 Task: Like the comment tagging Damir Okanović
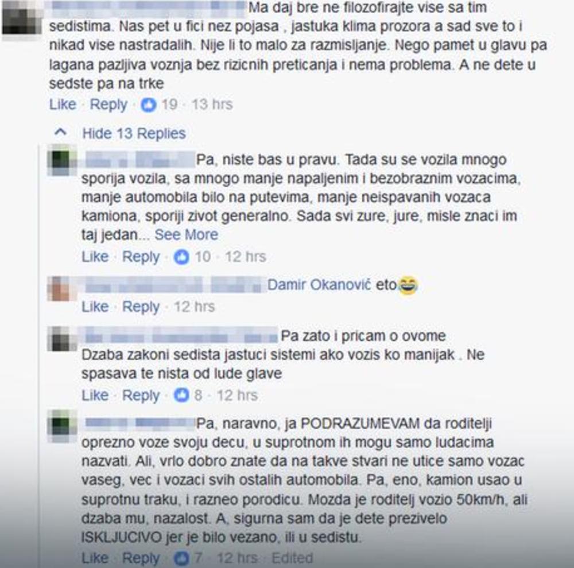click(x=95, y=307)
